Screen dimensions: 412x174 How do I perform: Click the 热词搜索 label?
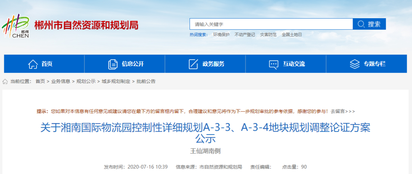199,35
